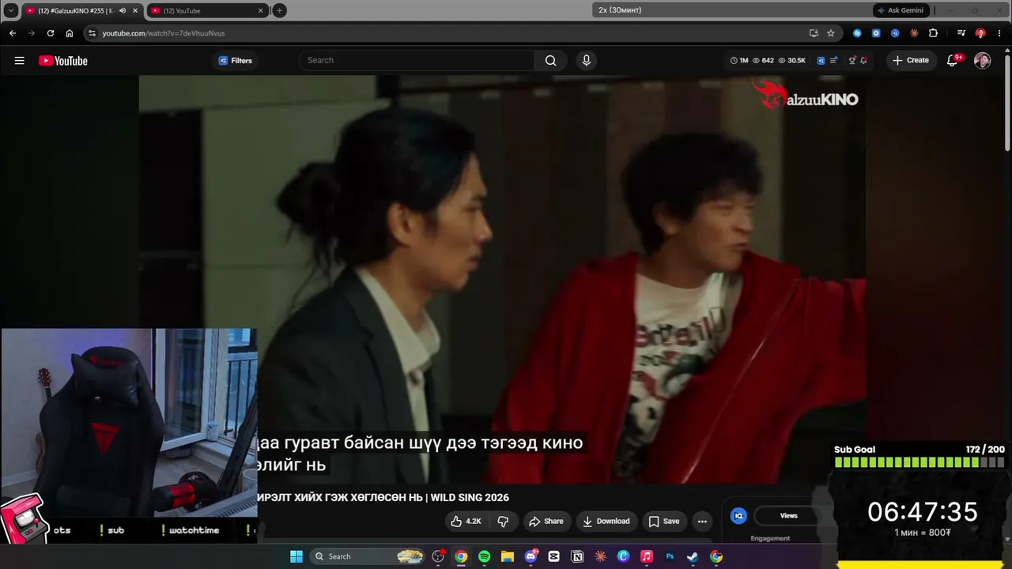Image resolution: width=1012 pixels, height=569 pixels.
Task: Download the video
Action: [606, 522]
